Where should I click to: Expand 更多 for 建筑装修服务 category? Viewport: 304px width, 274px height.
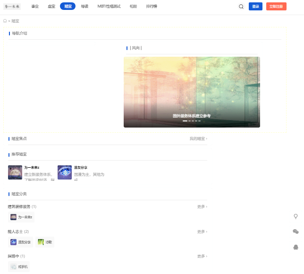(x=202, y=206)
